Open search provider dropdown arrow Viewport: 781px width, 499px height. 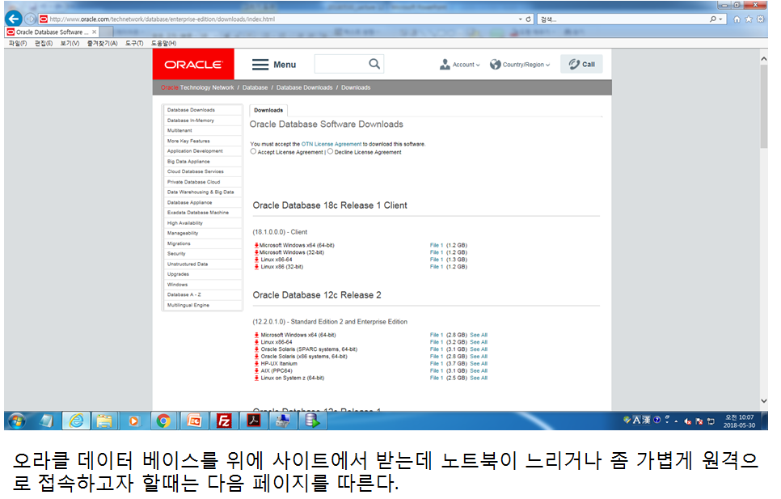tap(720, 19)
